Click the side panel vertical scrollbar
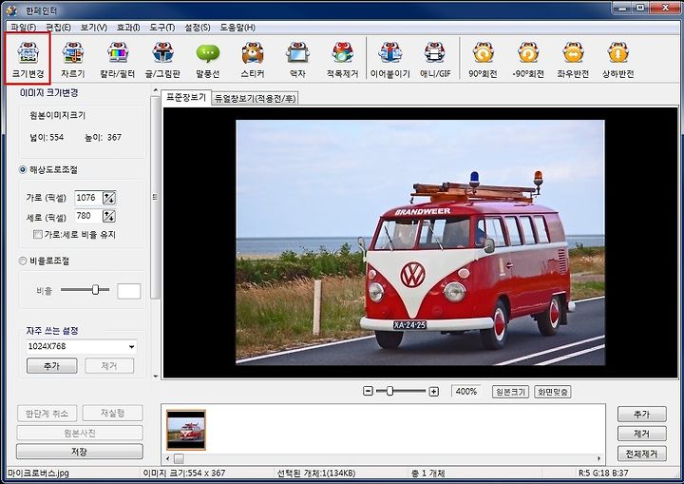Screen dimensions: 684x484 click(x=155, y=198)
